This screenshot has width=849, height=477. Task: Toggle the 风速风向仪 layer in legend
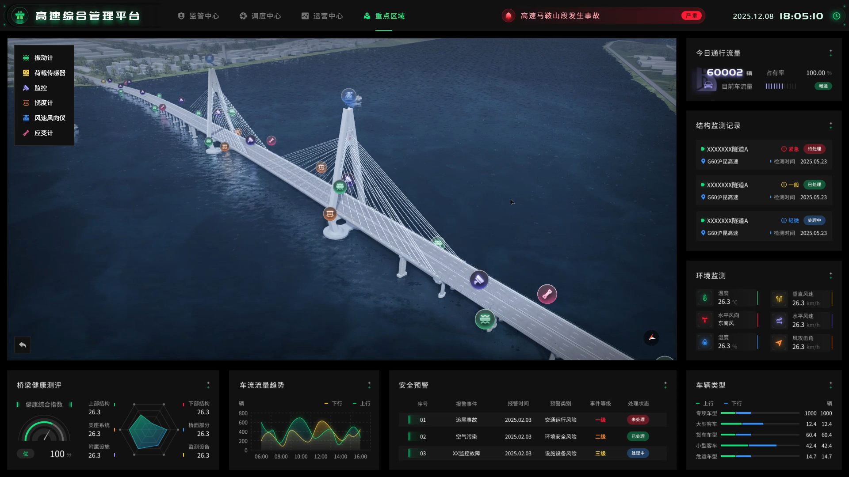click(50, 118)
